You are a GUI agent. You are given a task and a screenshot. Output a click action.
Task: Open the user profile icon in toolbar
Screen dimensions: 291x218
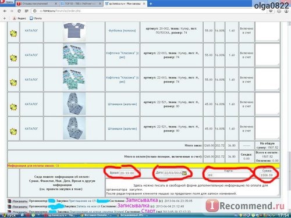coord(286,11)
